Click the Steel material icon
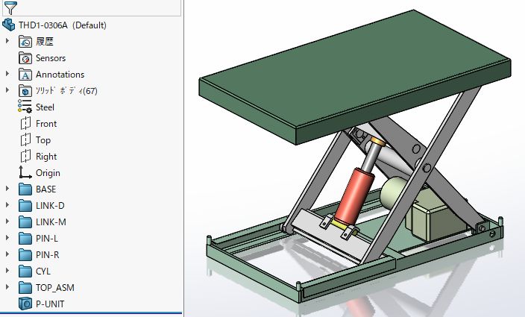The height and width of the screenshot is (317, 525). [25, 107]
